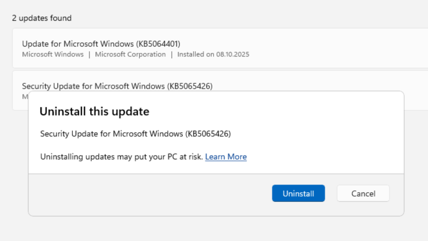Open the Learn More link
This screenshot has height=241, width=428.
click(x=226, y=157)
